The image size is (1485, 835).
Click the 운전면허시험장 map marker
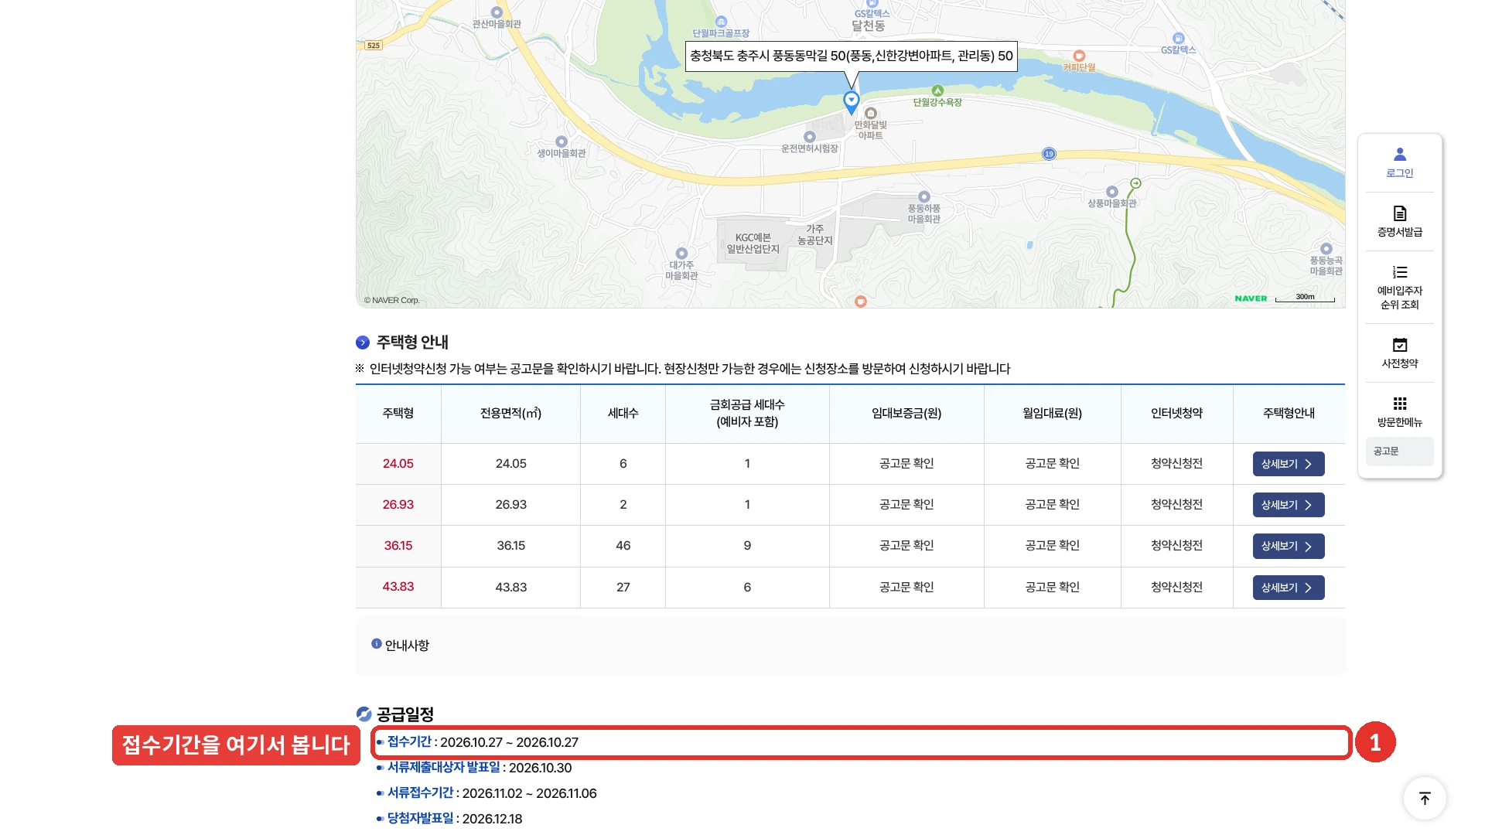click(809, 137)
